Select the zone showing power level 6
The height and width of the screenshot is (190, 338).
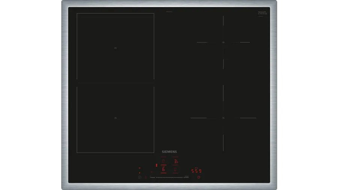click(163, 169)
